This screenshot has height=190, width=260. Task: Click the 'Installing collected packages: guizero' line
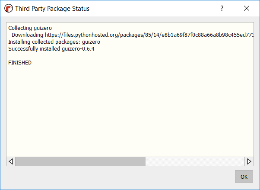pos(54,42)
